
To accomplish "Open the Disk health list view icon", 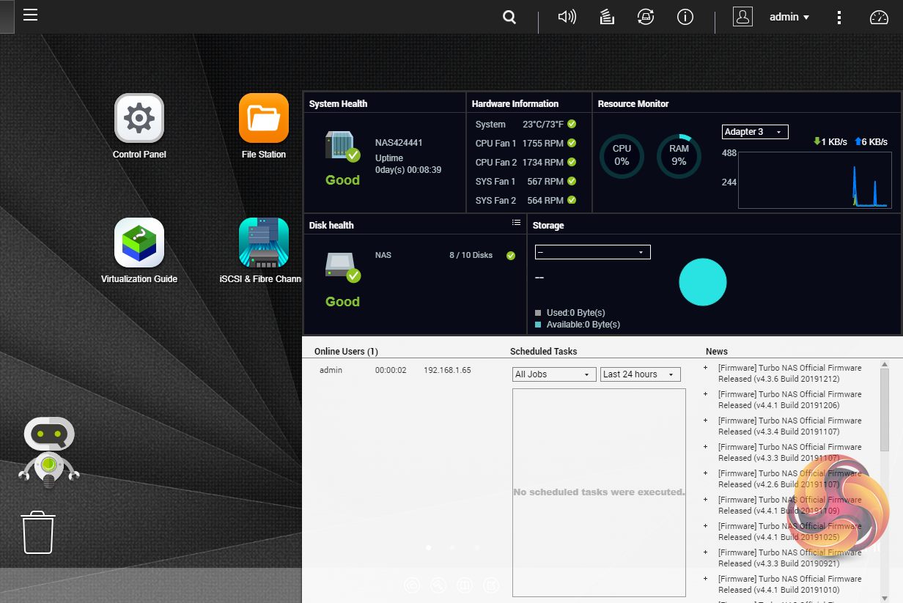I will point(516,223).
